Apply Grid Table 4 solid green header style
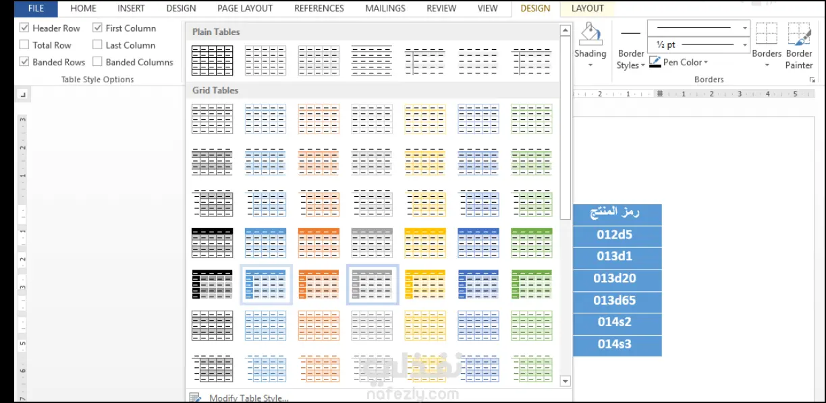Screen dimensions: 826x403 coord(532,243)
